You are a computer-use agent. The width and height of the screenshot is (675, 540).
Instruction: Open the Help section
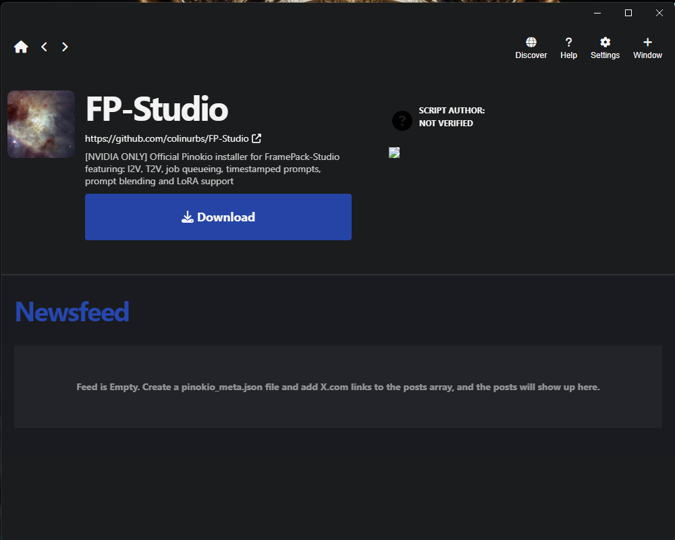pos(568,48)
